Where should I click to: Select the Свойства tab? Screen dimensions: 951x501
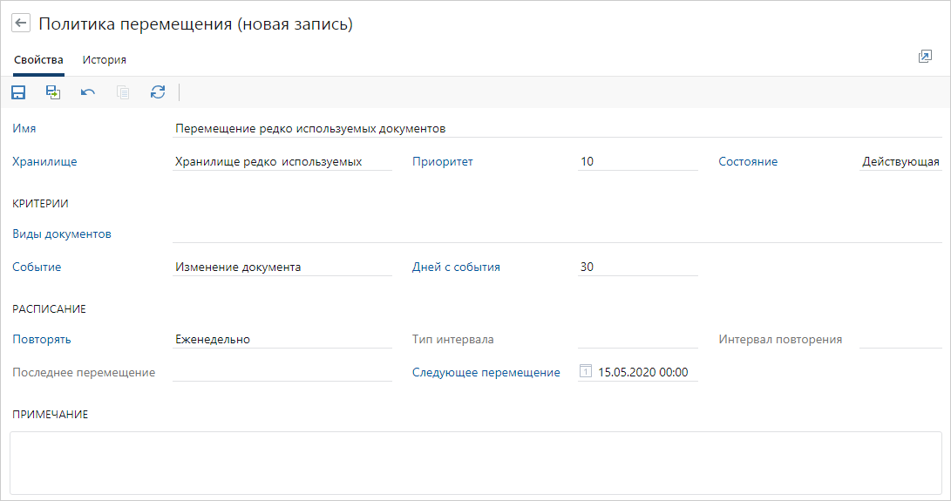(x=38, y=60)
